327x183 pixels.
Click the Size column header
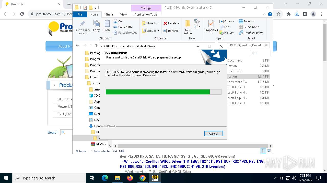click(254, 53)
